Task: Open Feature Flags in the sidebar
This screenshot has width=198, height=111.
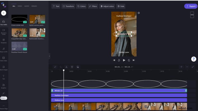Action: point(4,107)
